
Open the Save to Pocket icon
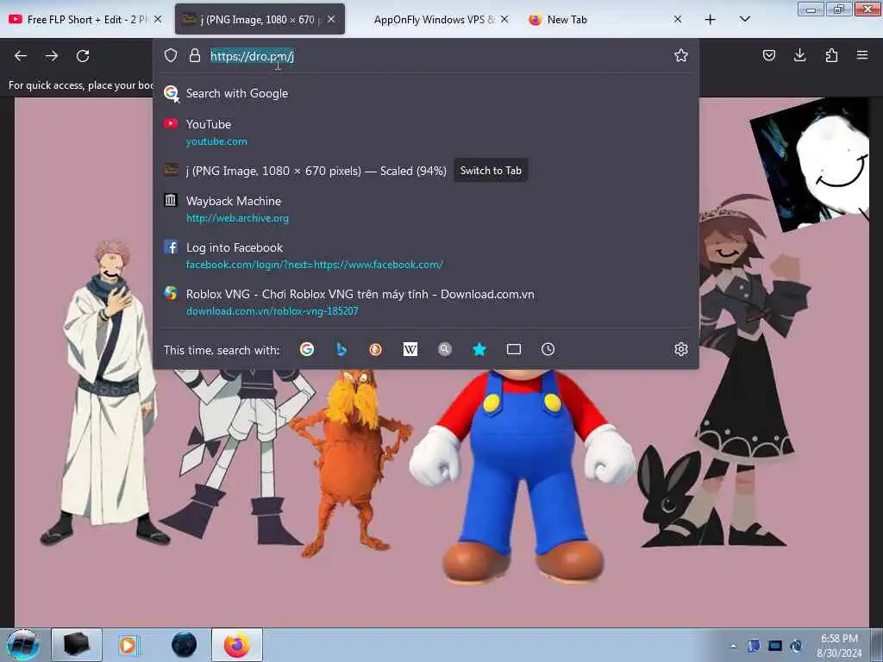(x=768, y=55)
